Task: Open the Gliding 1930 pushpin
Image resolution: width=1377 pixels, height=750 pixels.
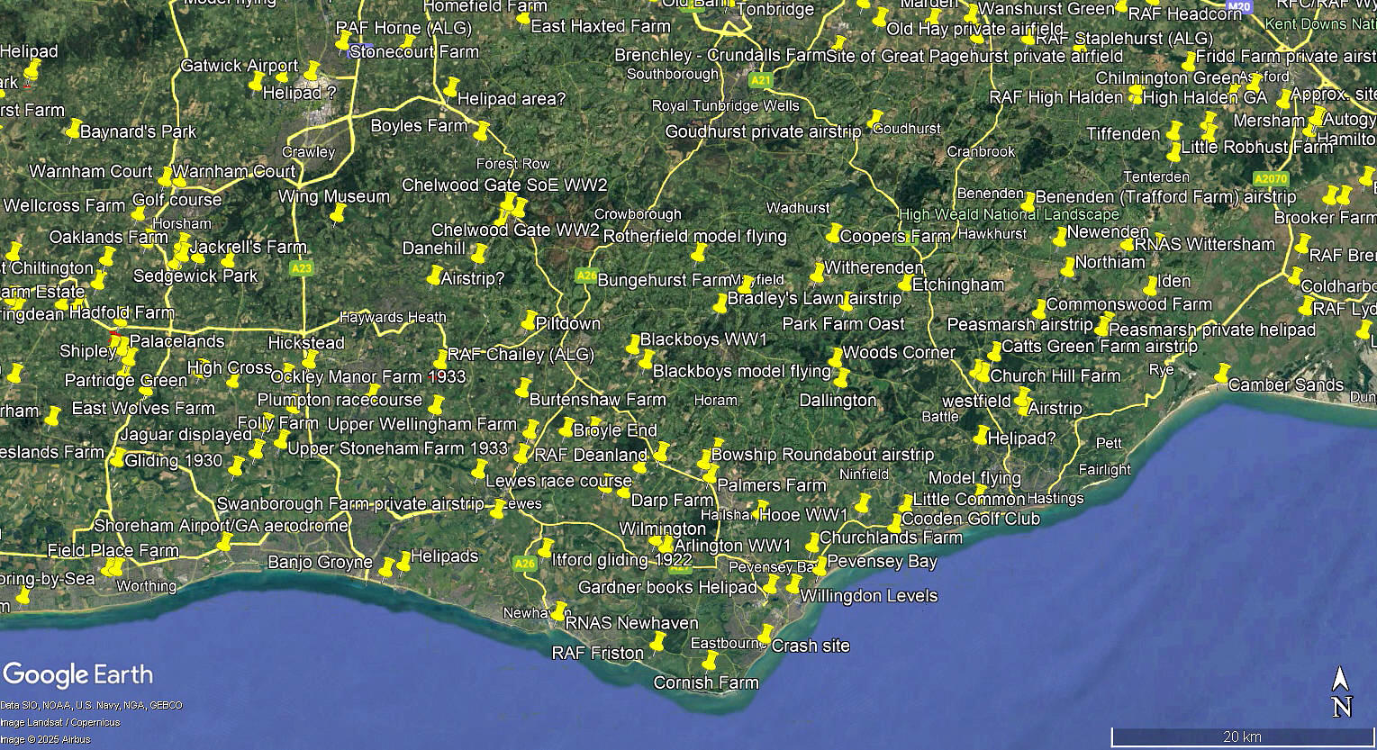Action: (118, 457)
